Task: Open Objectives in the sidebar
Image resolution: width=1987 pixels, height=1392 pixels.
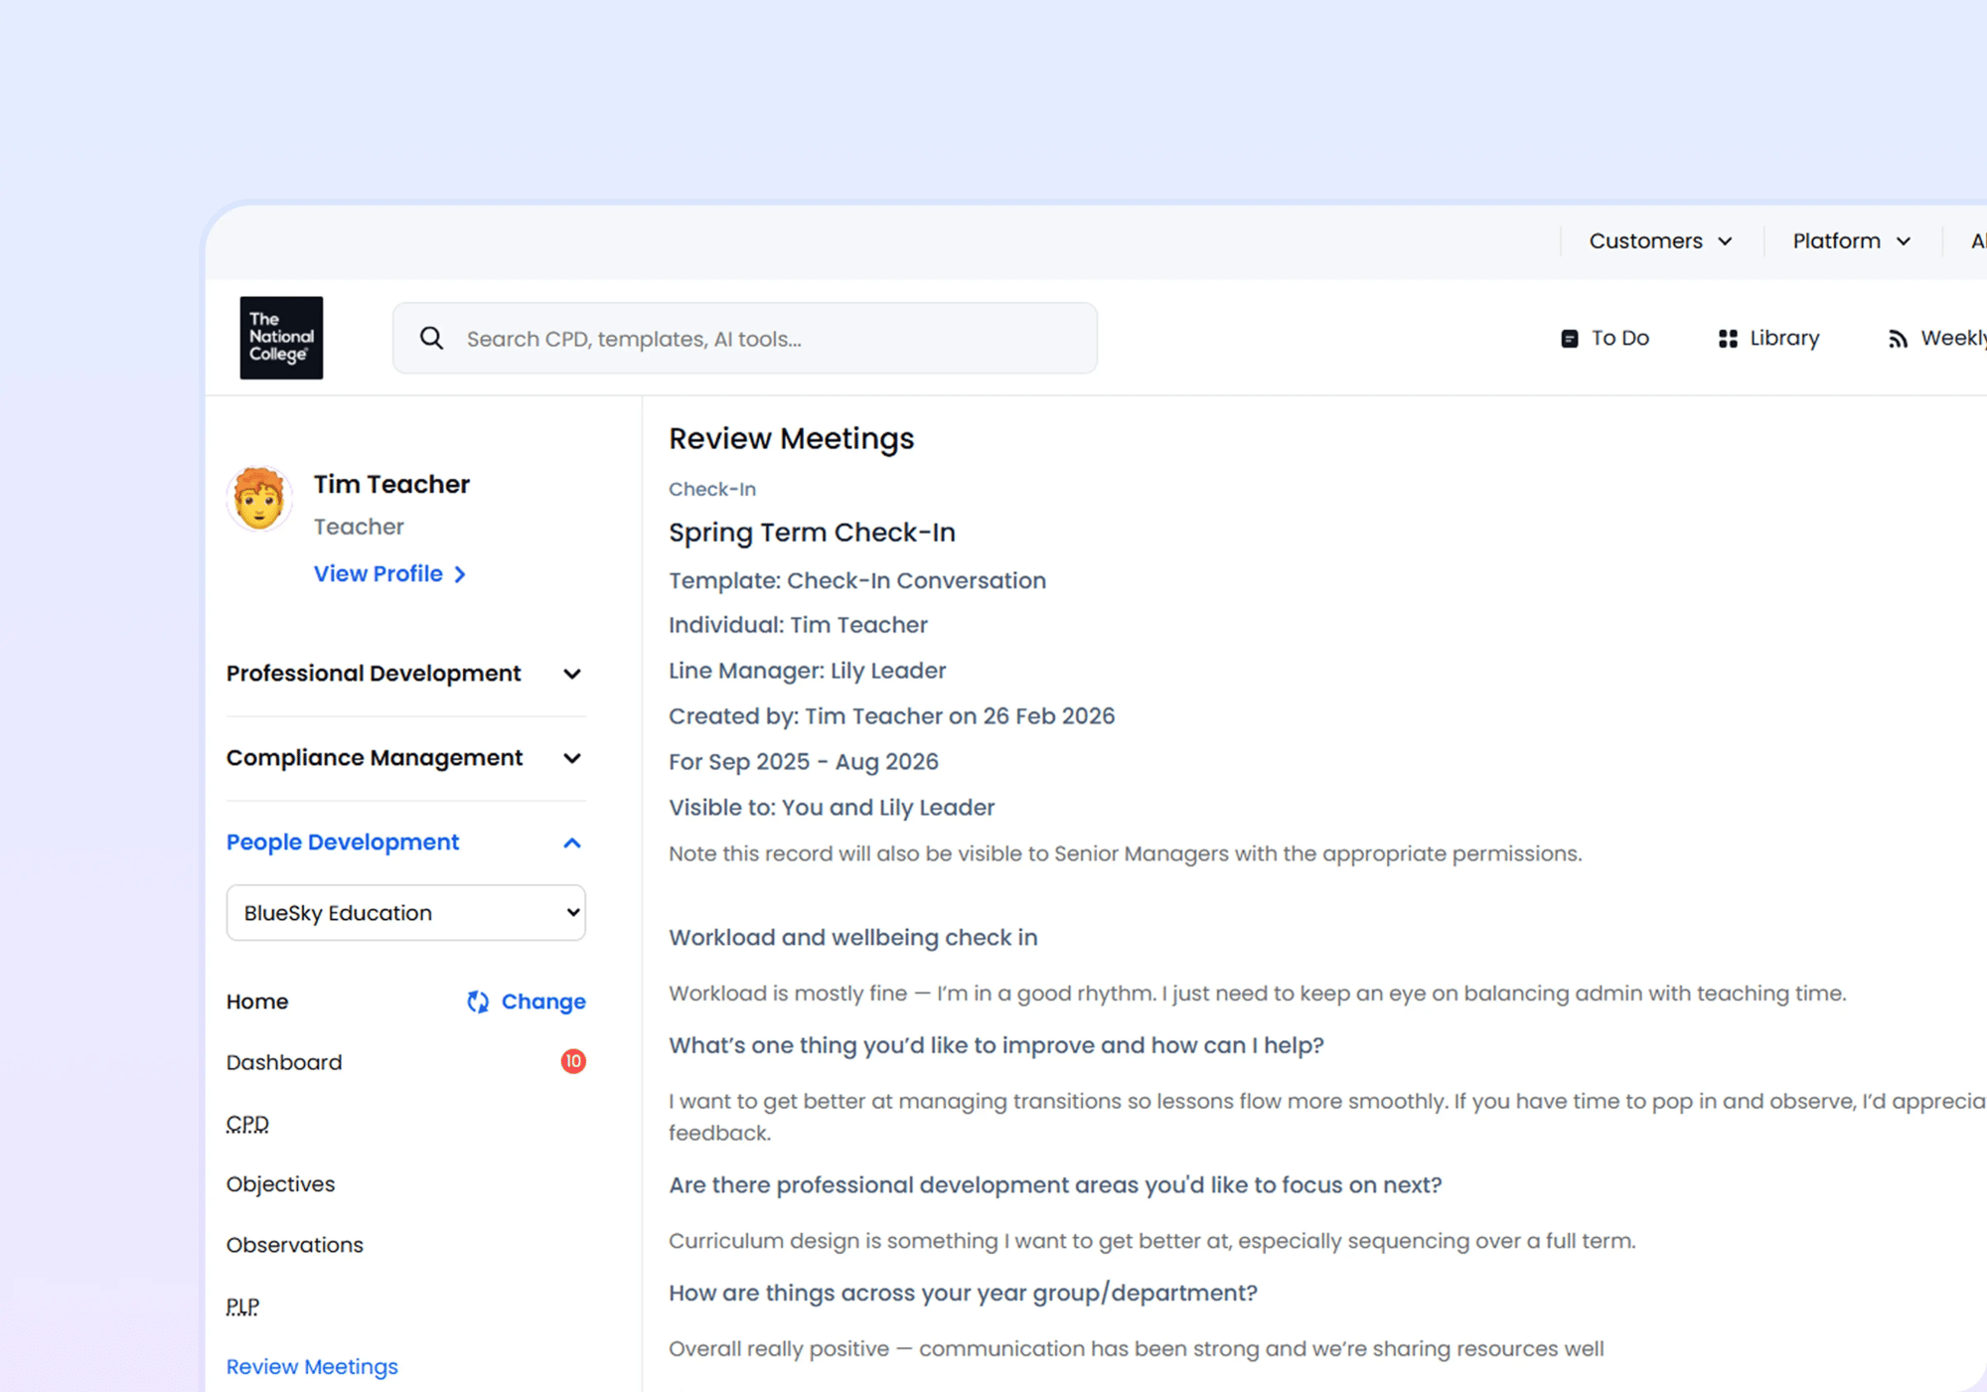Action: pyautogui.click(x=280, y=1184)
